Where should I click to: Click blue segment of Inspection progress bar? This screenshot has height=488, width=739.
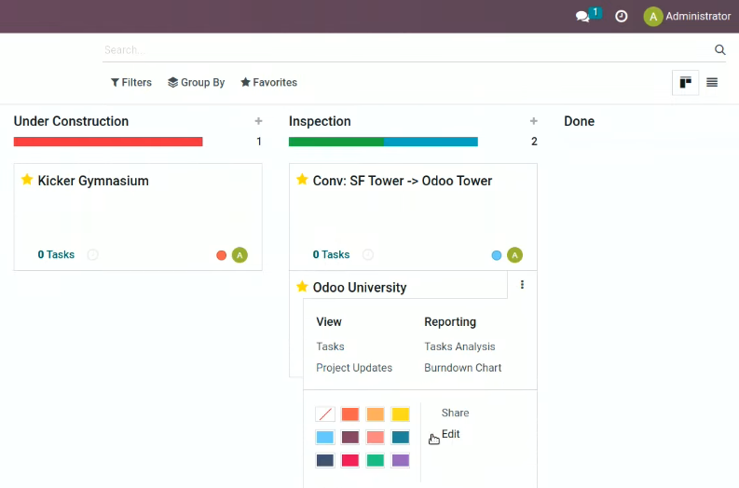tap(431, 142)
